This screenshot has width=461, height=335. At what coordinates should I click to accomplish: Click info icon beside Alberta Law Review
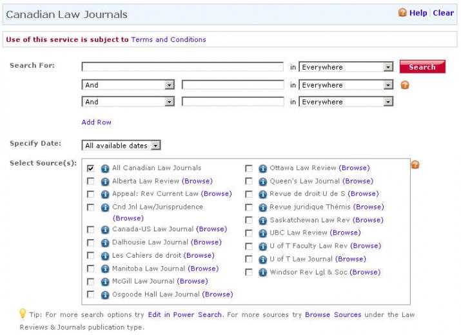[105, 181]
